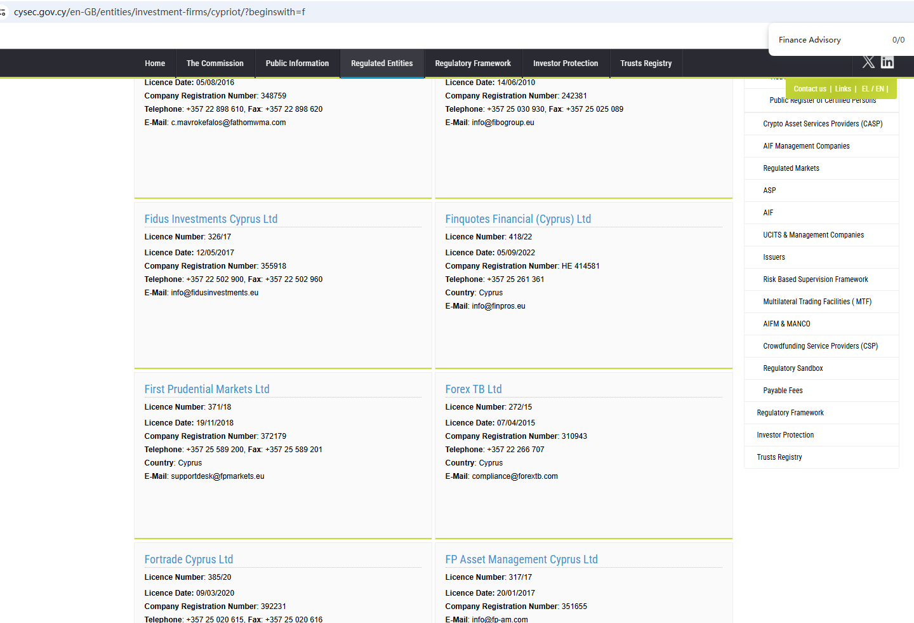Click the browser address bar URL
The image size is (914, 623).
159,12
